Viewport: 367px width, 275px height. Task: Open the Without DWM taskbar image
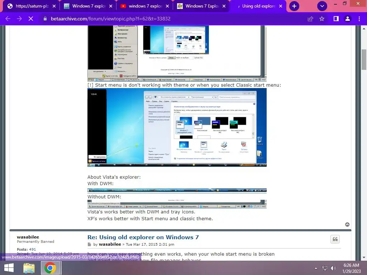(177, 204)
